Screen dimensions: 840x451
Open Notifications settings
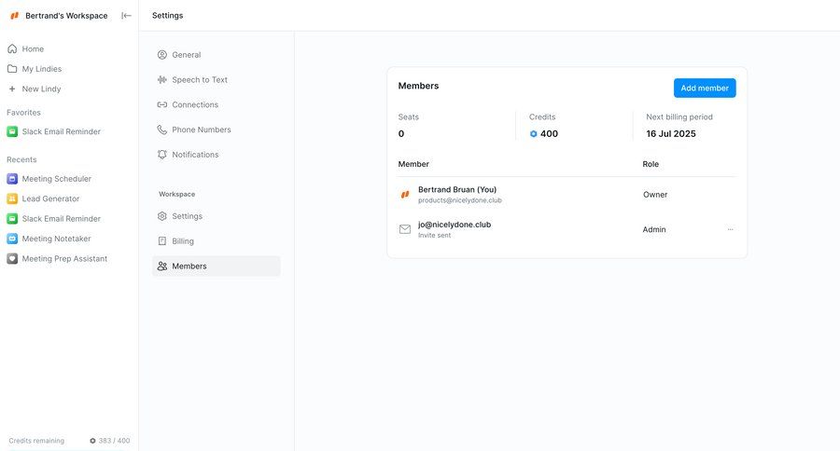[195, 154]
